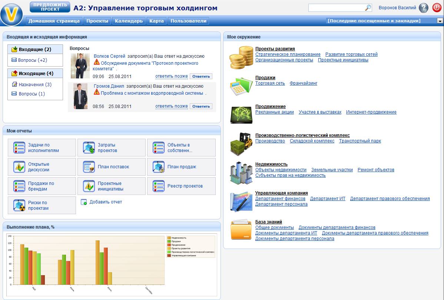Open the План поставок report icon
Viewport: 444px width, 300px height.
[x=89, y=167]
